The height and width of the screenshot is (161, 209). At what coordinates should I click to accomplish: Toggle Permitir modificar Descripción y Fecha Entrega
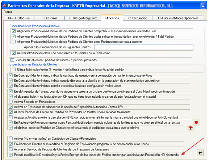pos(11,155)
